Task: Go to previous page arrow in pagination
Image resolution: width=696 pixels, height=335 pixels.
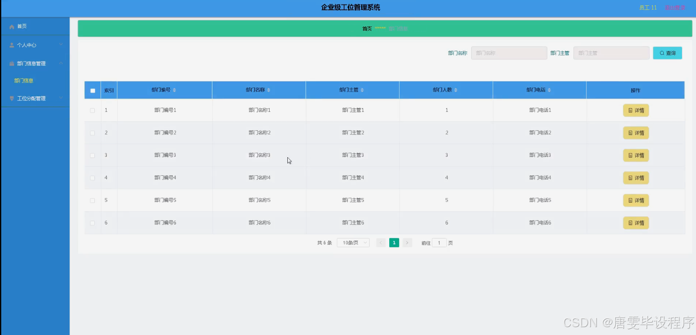Action: coord(381,243)
